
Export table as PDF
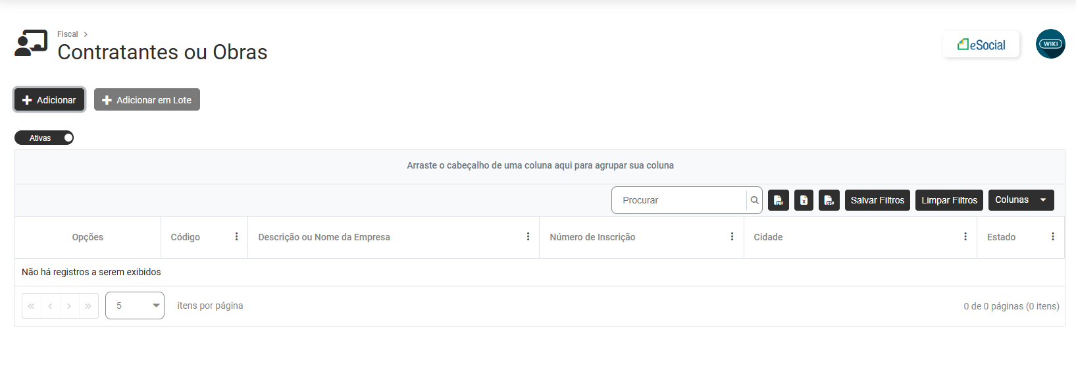tap(779, 200)
